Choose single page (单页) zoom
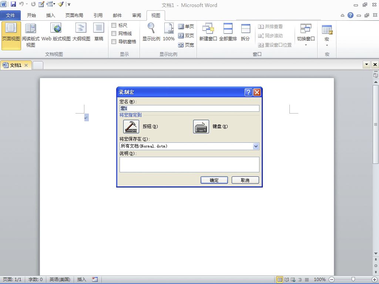 [x=186, y=26]
